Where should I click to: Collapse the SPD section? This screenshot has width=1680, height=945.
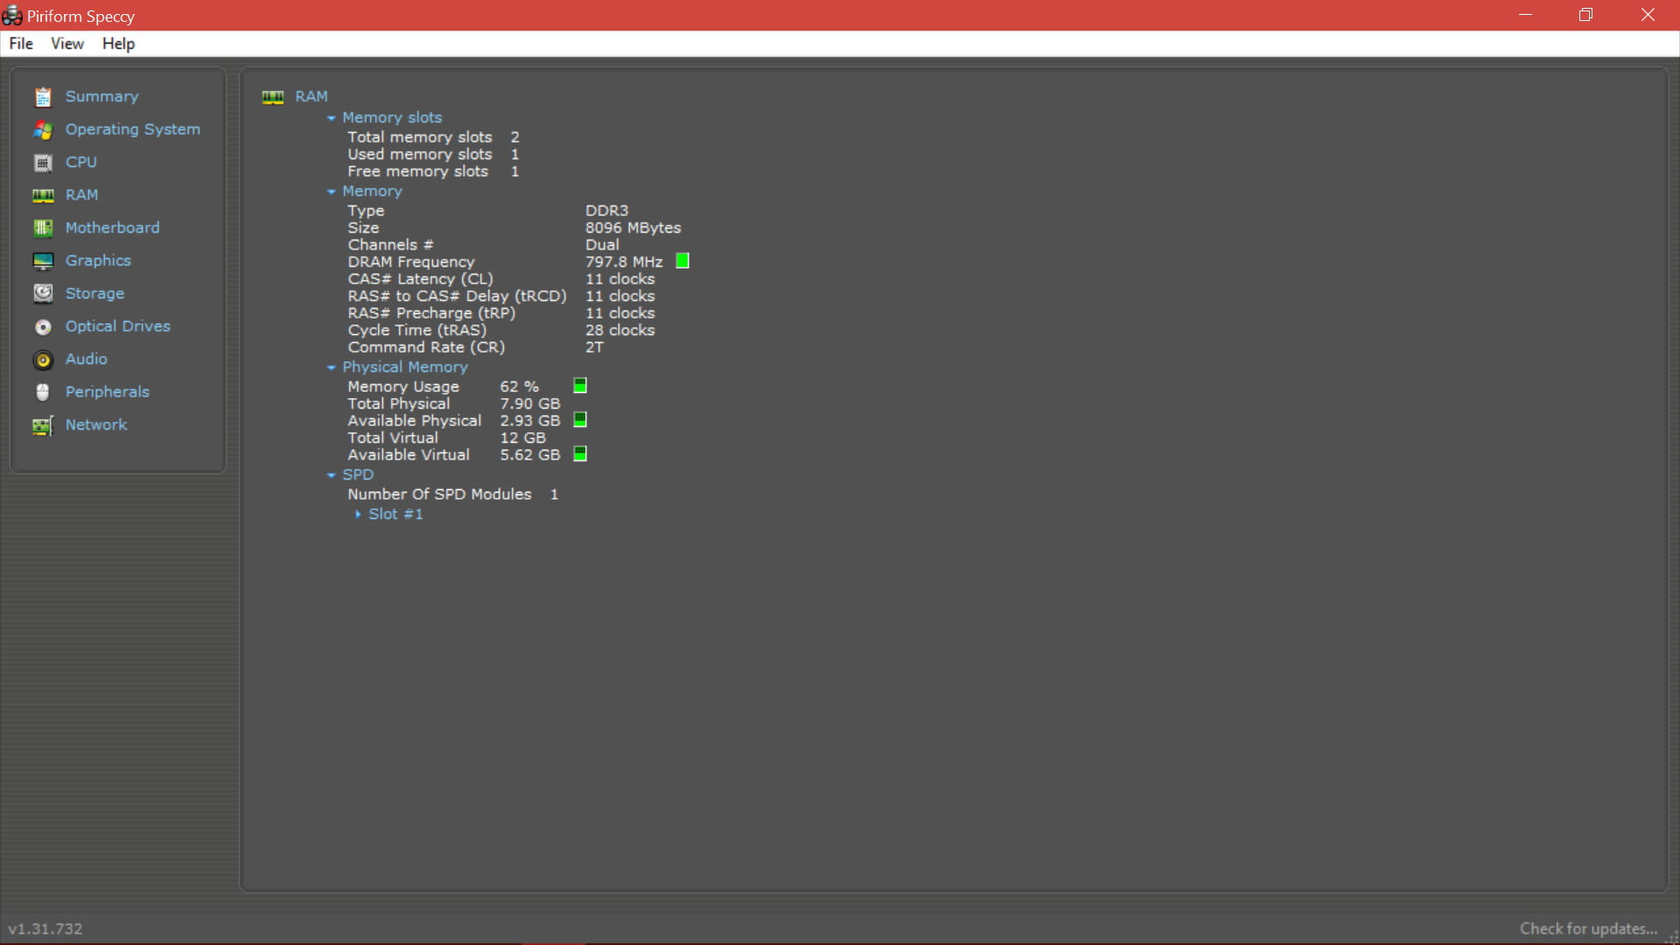pyautogui.click(x=332, y=475)
